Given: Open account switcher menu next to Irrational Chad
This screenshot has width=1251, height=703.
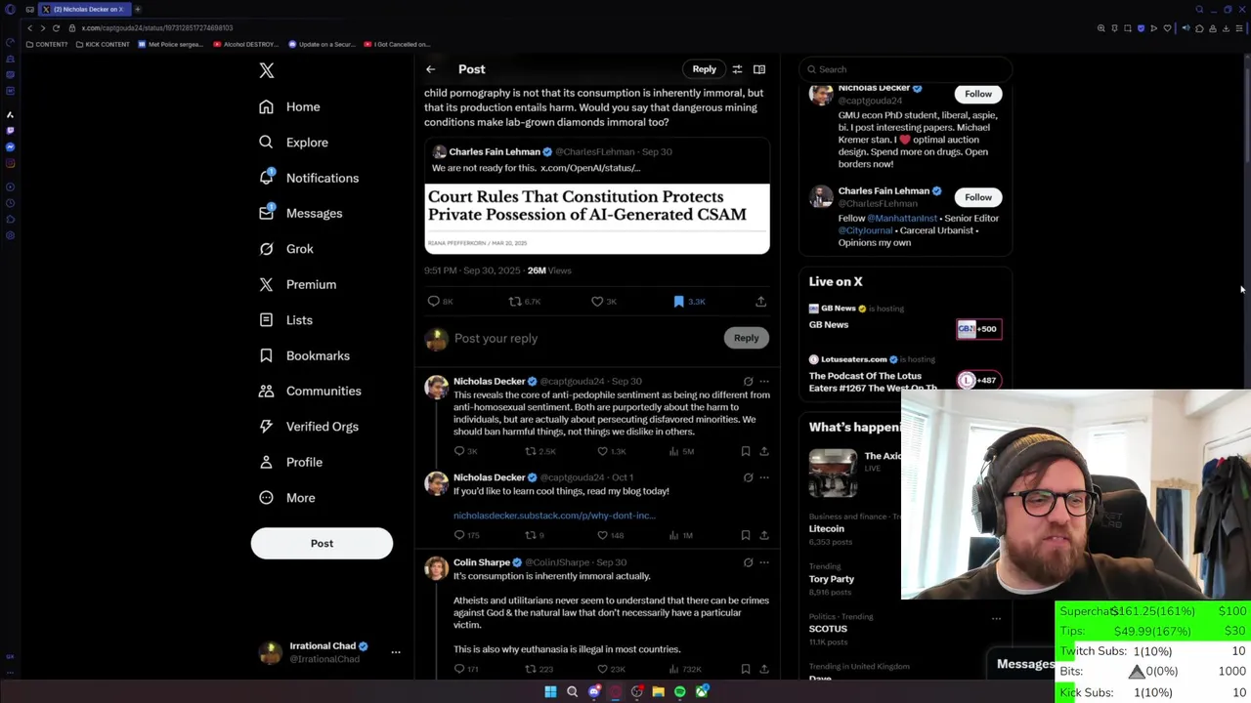Looking at the screenshot, I should pos(396,652).
